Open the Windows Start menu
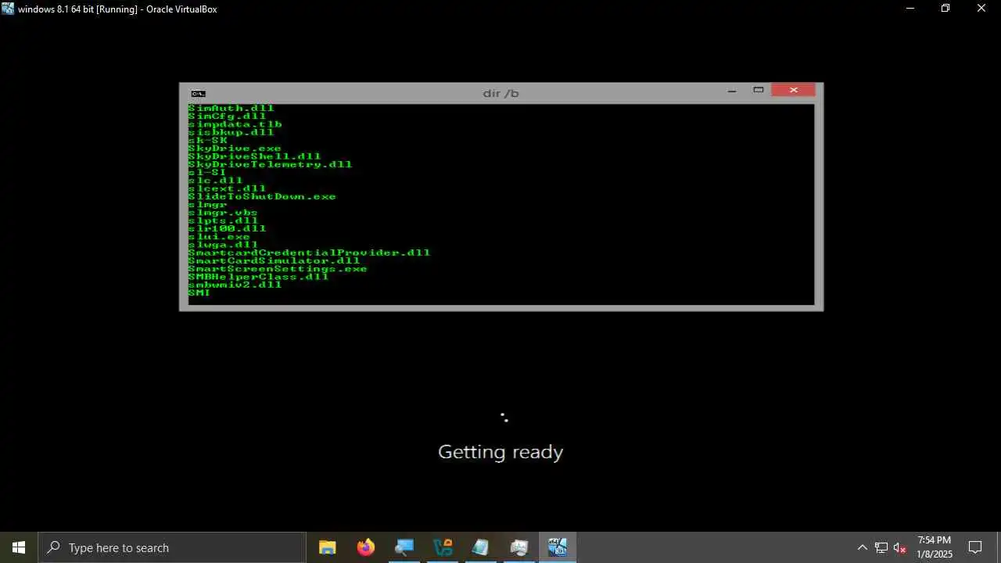1001x563 pixels. click(x=19, y=547)
